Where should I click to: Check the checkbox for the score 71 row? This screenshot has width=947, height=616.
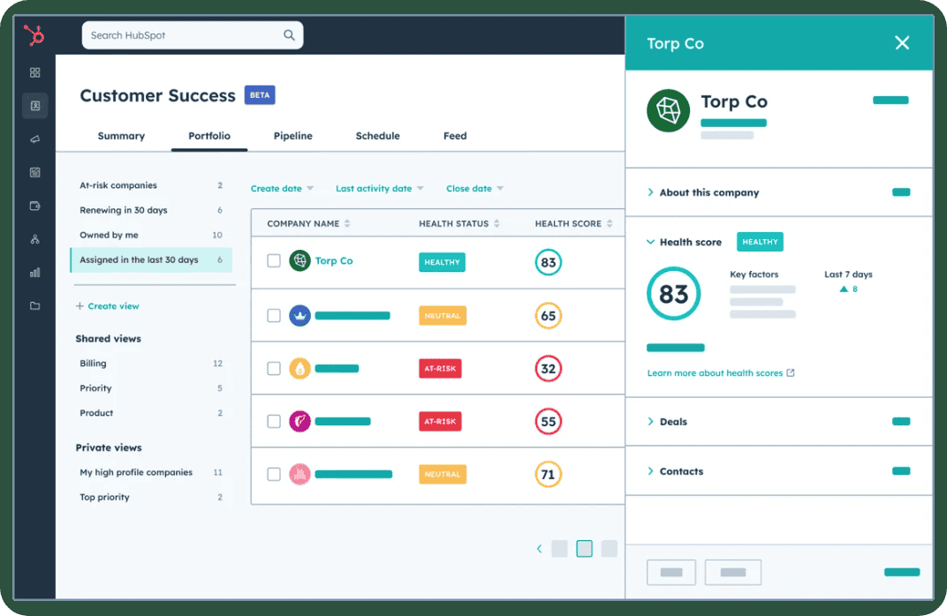[274, 474]
